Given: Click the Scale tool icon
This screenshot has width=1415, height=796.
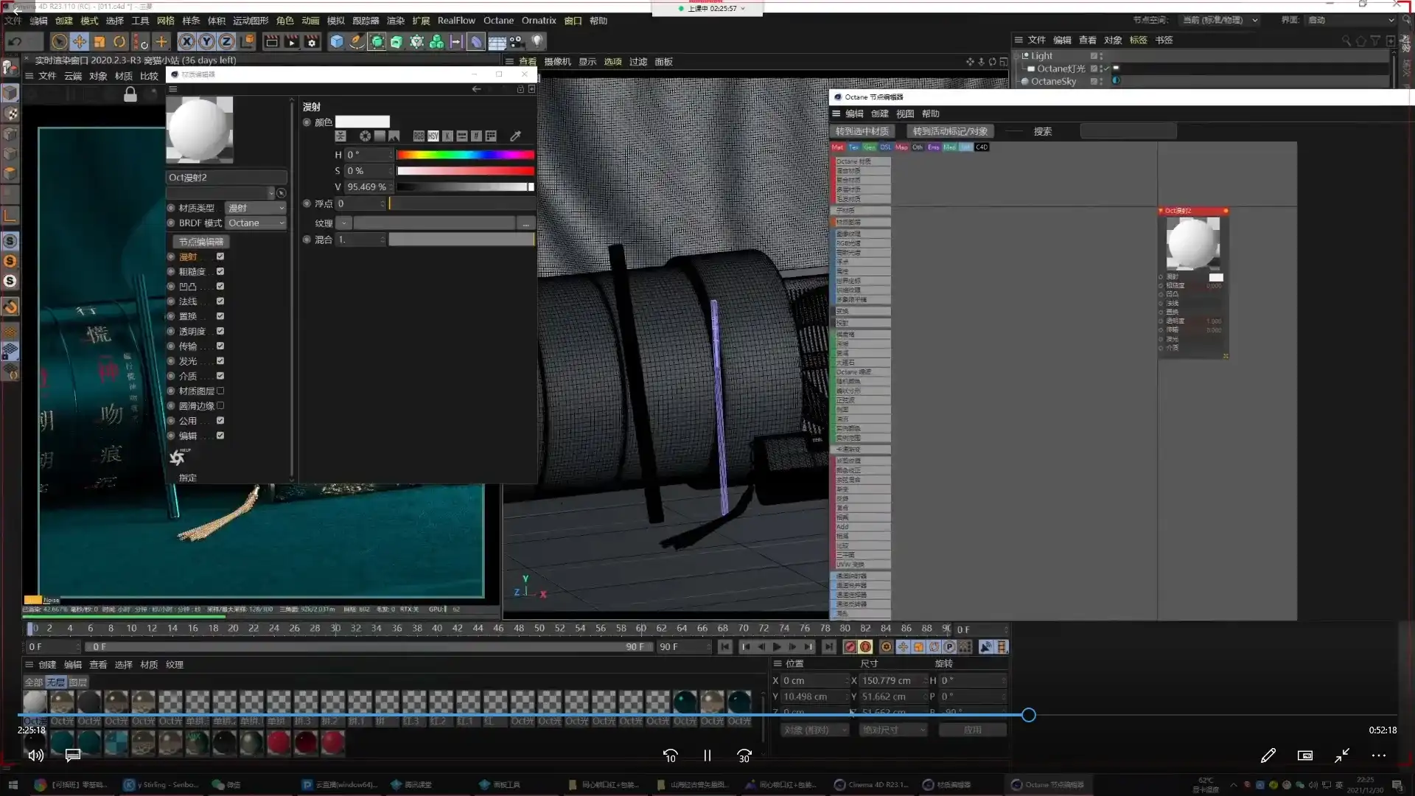Looking at the screenshot, I should [99, 42].
